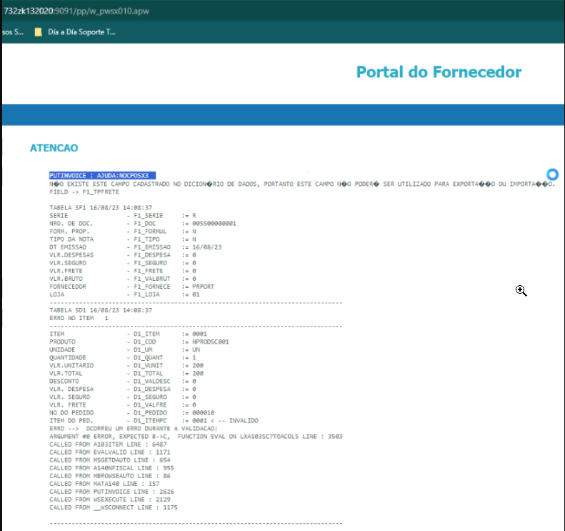Open the truncated 'sos S...' bookmark
The width and height of the screenshot is (565, 531).
(x=12, y=32)
